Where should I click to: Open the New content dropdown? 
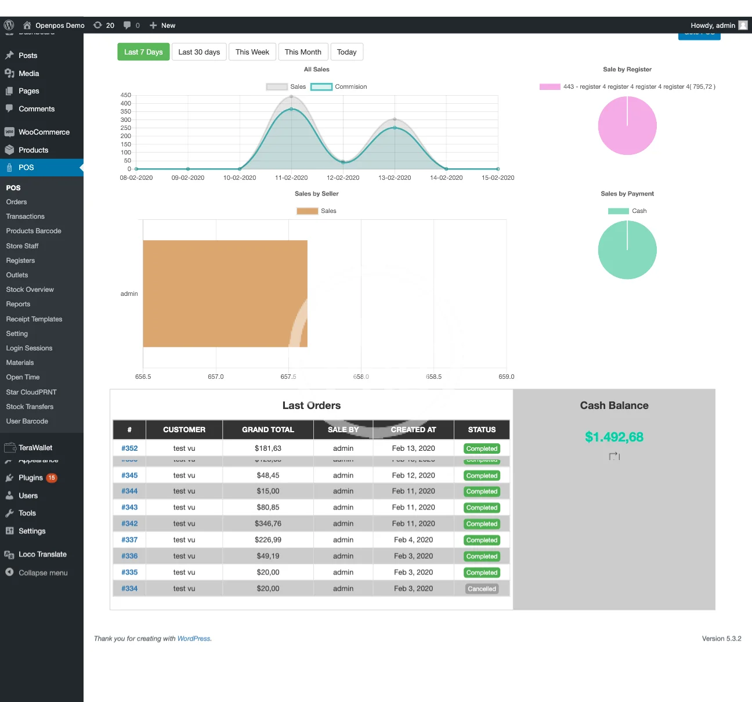click(162, 26)
